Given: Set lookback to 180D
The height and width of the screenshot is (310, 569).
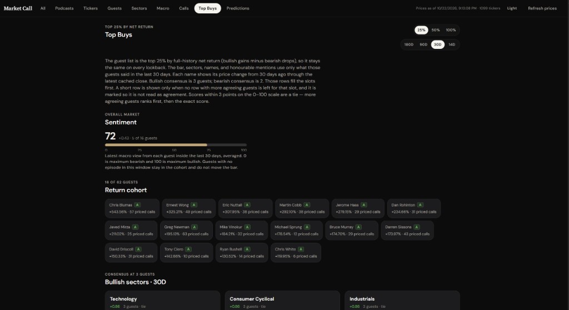Looking at the screenshot, I should (408, 44).
